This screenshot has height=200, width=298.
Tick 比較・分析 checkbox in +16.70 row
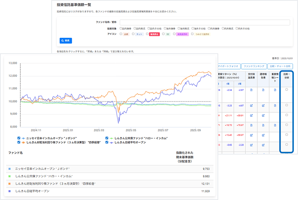point(286,125)
